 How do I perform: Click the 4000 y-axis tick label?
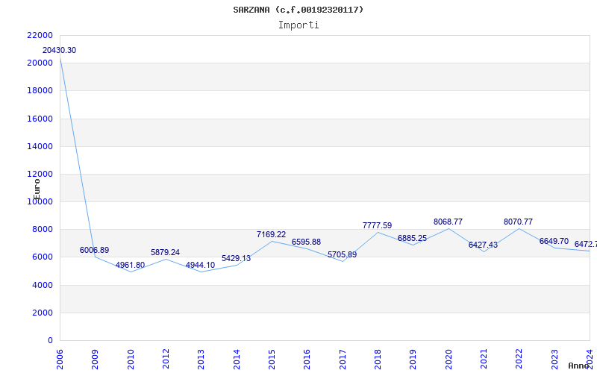point(42,285)
